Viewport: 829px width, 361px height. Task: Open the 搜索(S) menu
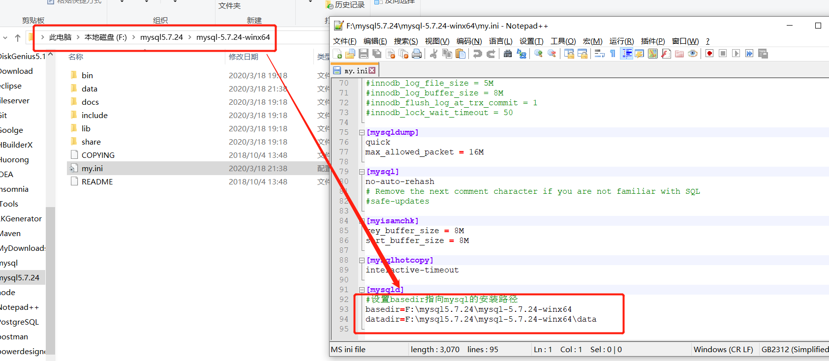point(406,41)
